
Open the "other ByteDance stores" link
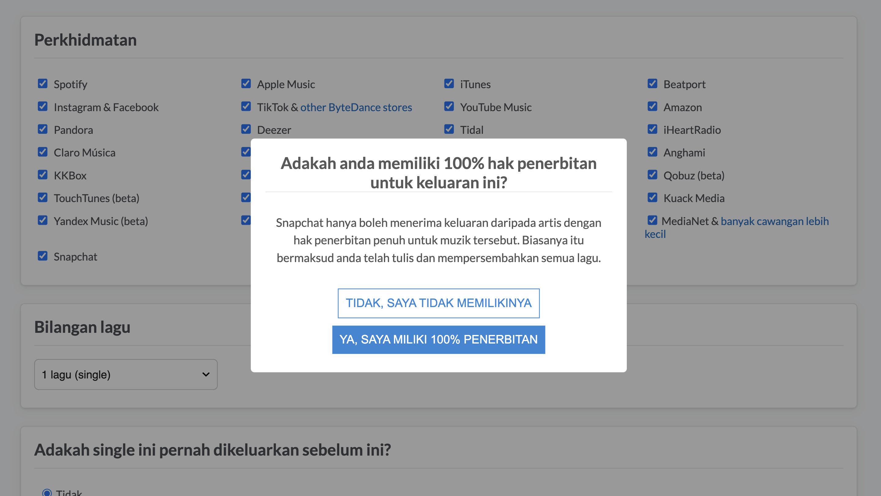pyautogui.click(x=356, y=107)
